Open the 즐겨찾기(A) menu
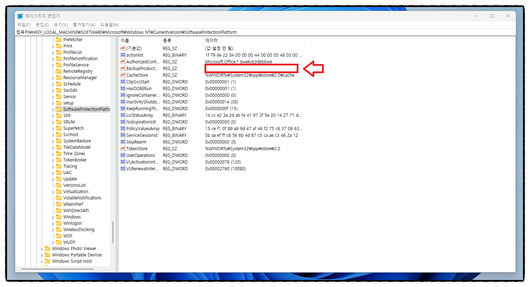Viewport: 530px width, 287px height. [84, 25]
